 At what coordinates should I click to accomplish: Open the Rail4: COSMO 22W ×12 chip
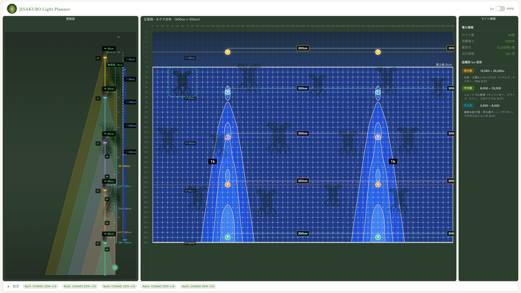tap(158, 286)
